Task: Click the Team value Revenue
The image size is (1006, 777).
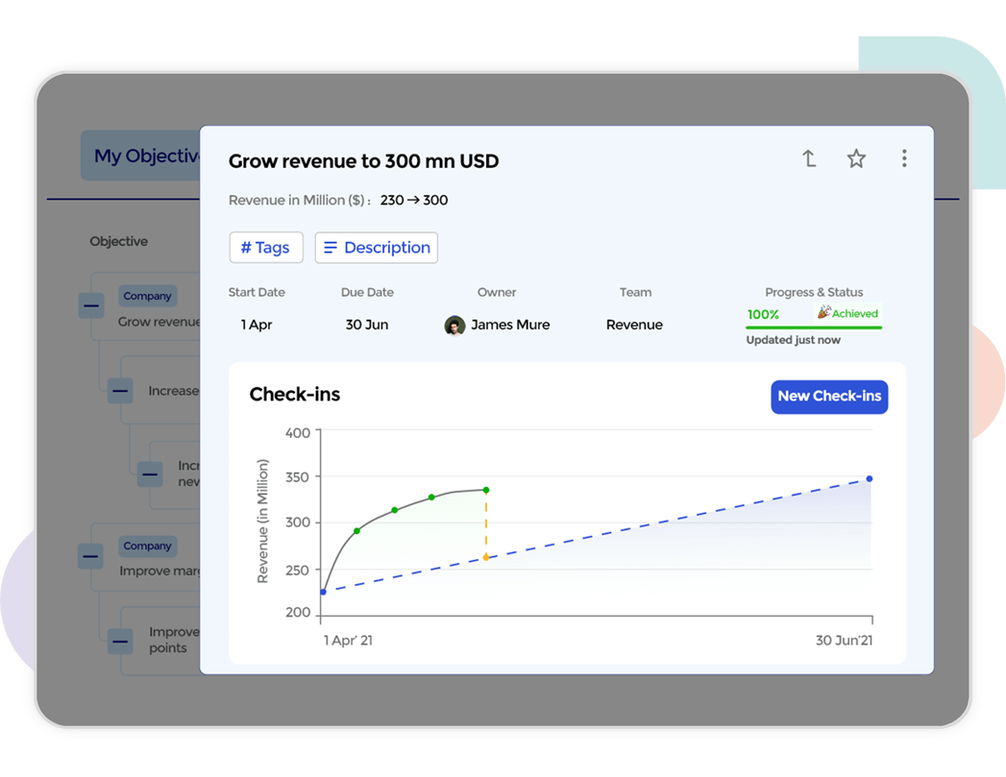Action: point(634,325)
